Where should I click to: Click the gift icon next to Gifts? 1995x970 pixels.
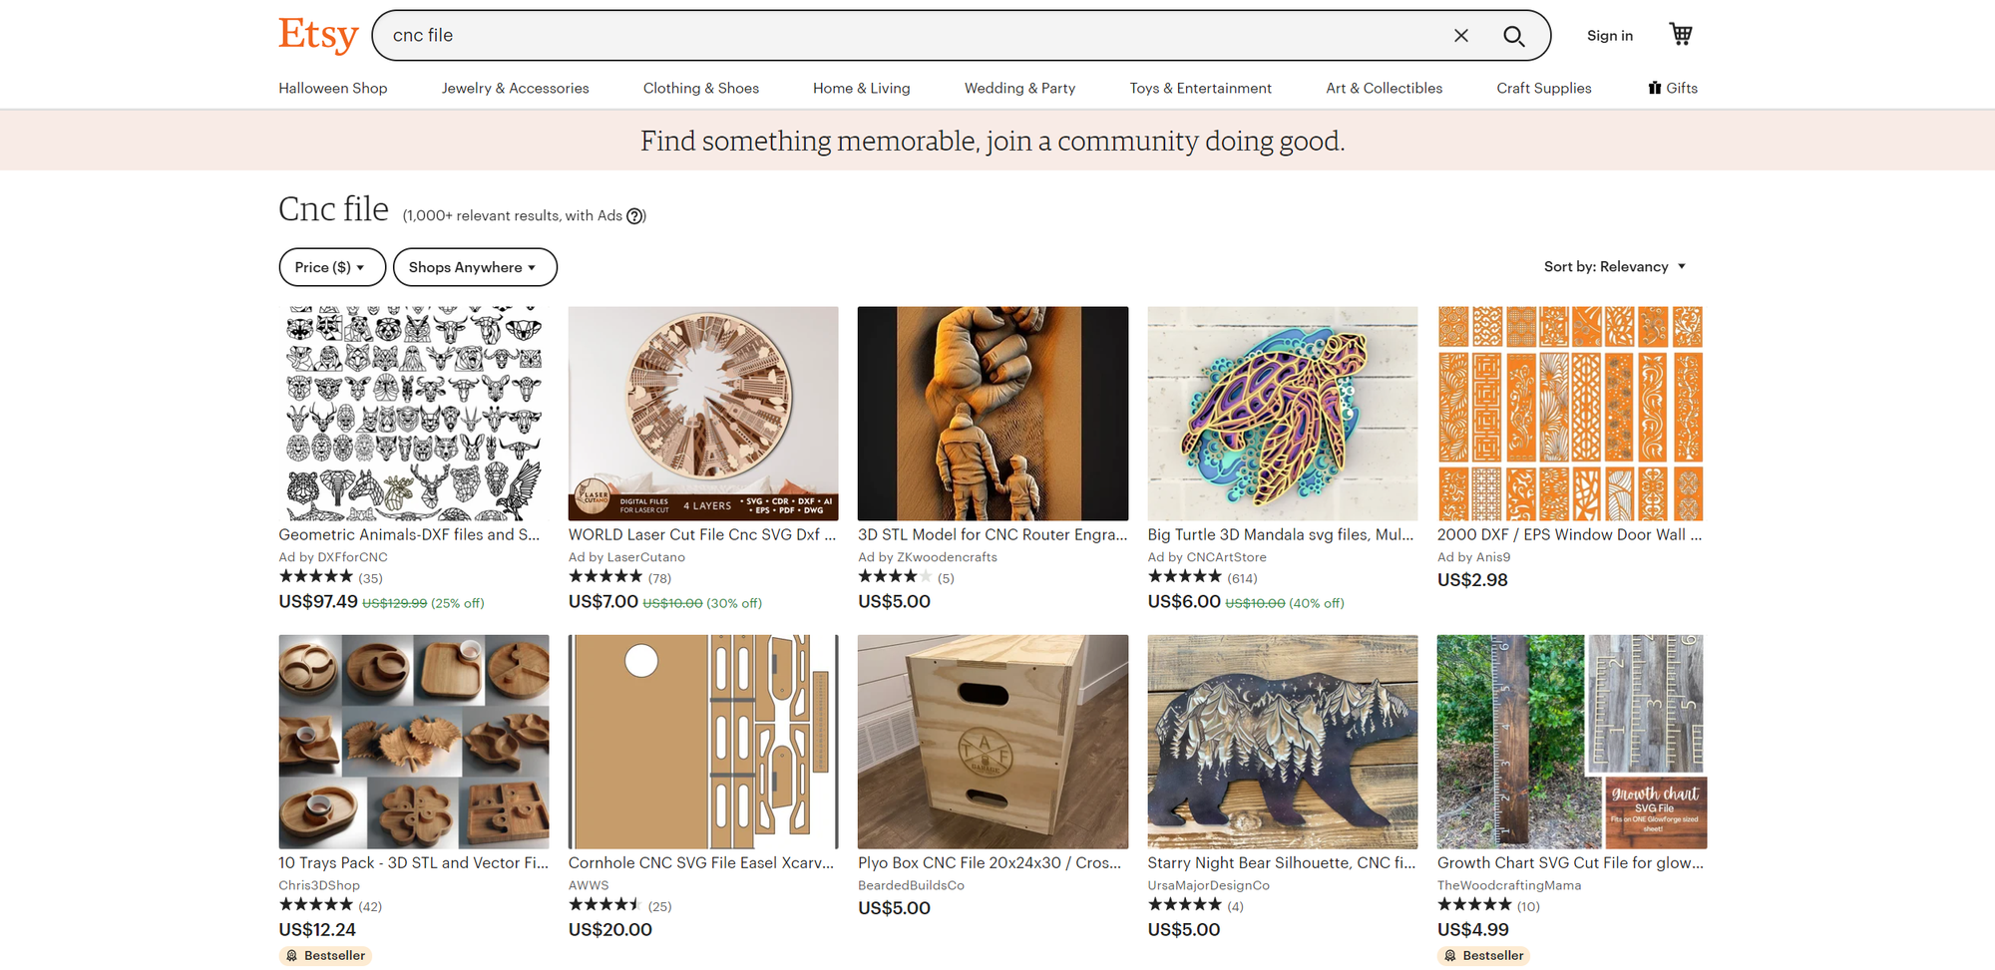(1653, 88)
